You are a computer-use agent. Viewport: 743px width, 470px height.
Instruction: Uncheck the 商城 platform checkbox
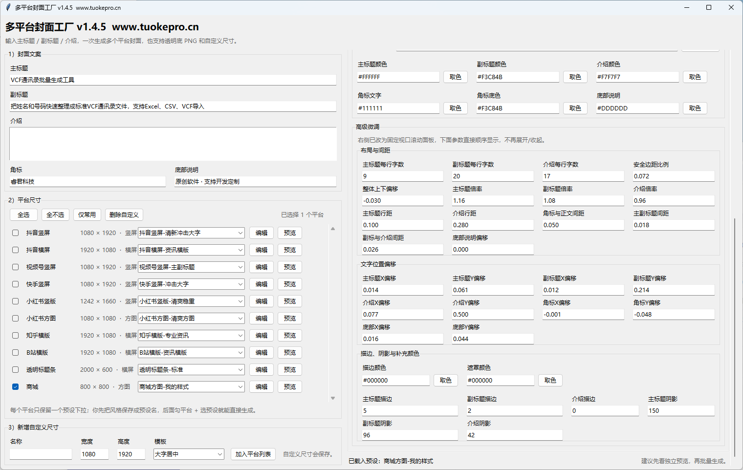pos(16,387)
